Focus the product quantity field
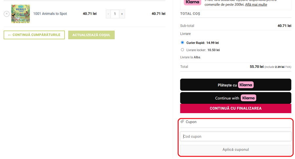 pos(115,14)
